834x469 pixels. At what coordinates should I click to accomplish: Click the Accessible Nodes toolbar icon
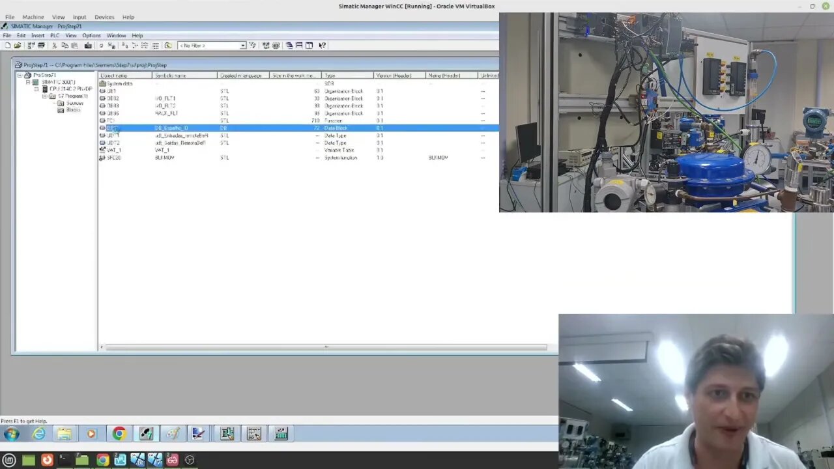[31, 46]
